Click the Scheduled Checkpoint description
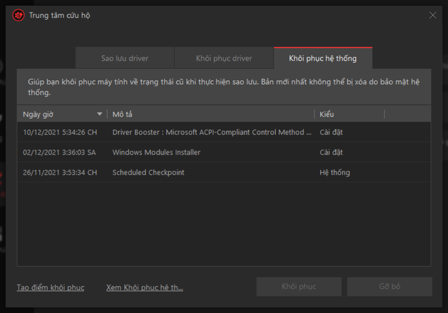This screenshot has width=448, height=313. (148, 172)
